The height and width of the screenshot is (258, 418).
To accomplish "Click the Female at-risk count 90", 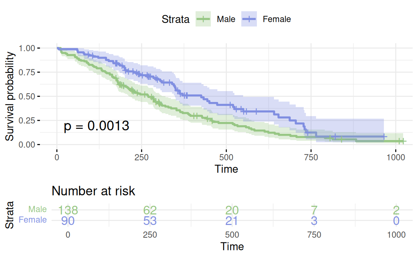I will click(68, 220).
